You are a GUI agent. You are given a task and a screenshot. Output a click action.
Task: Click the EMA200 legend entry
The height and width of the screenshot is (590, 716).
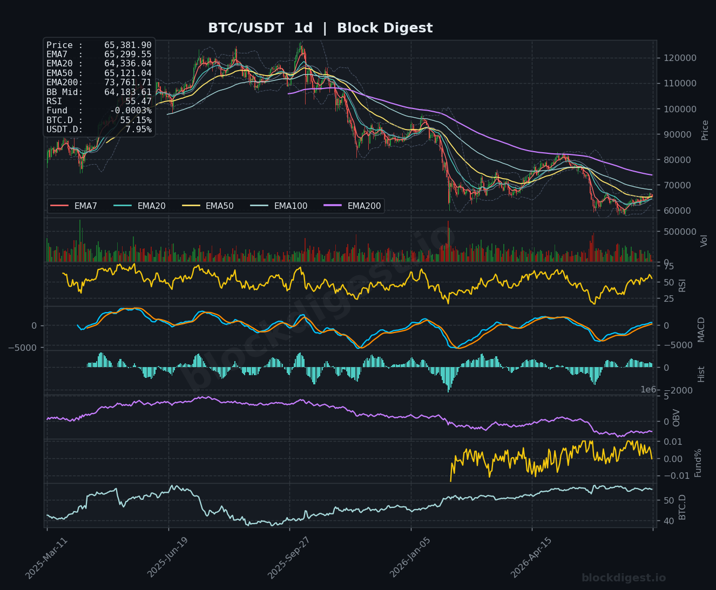tap(352, 206)
